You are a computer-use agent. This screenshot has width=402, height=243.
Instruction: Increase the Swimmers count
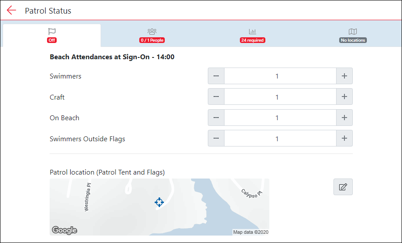click(344, 76)
